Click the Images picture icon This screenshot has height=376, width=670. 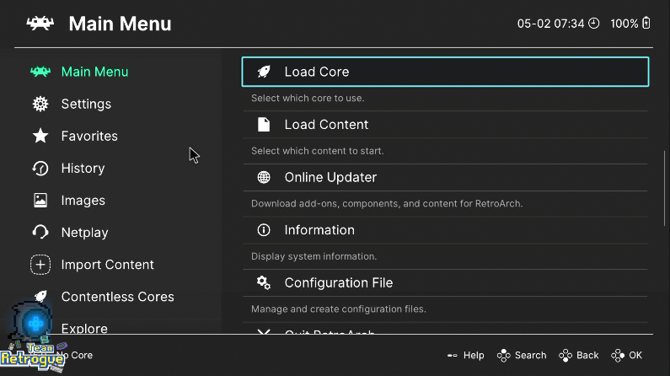coord(40,200)
